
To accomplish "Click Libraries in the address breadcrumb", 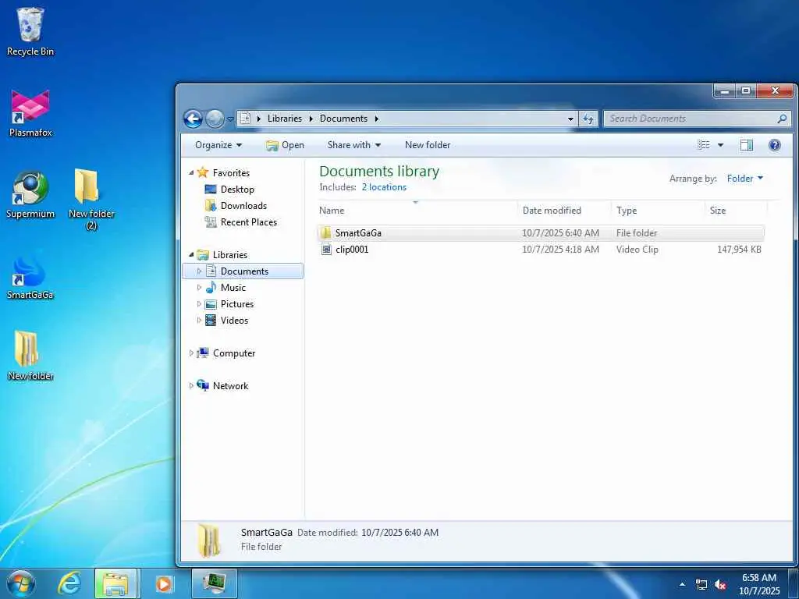I will pyautogui.click(x=284, y=119).
